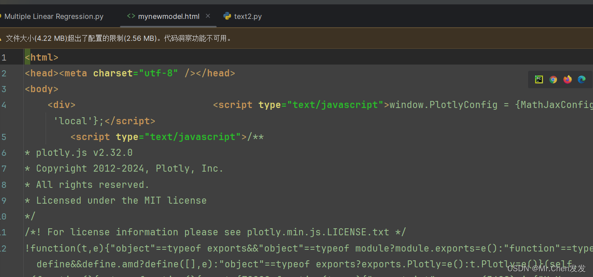Click the body tag on line 3
593x277 pixels.
point(42,89)
